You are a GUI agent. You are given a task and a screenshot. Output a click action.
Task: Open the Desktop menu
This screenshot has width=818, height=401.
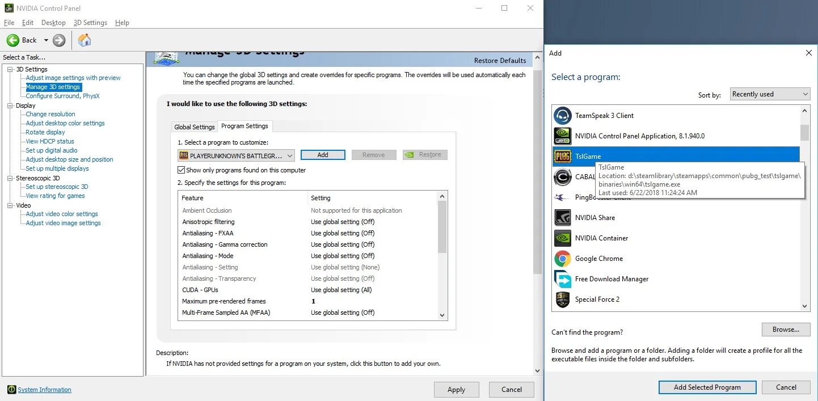(x=53, y=23)
